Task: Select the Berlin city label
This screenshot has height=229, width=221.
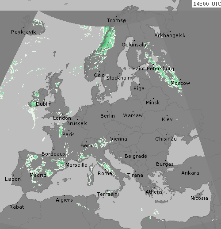Action: pos(107,116)
